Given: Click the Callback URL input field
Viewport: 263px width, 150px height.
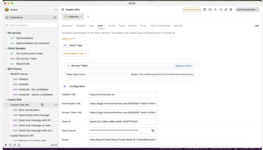Looking at the screenshot, I should [123, 95].
